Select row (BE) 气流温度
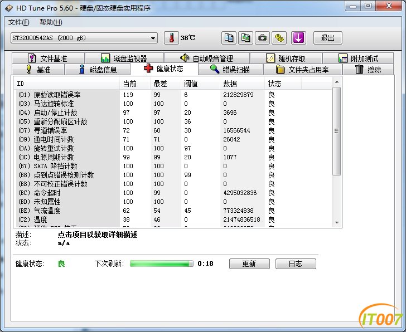 click(173, 211)
